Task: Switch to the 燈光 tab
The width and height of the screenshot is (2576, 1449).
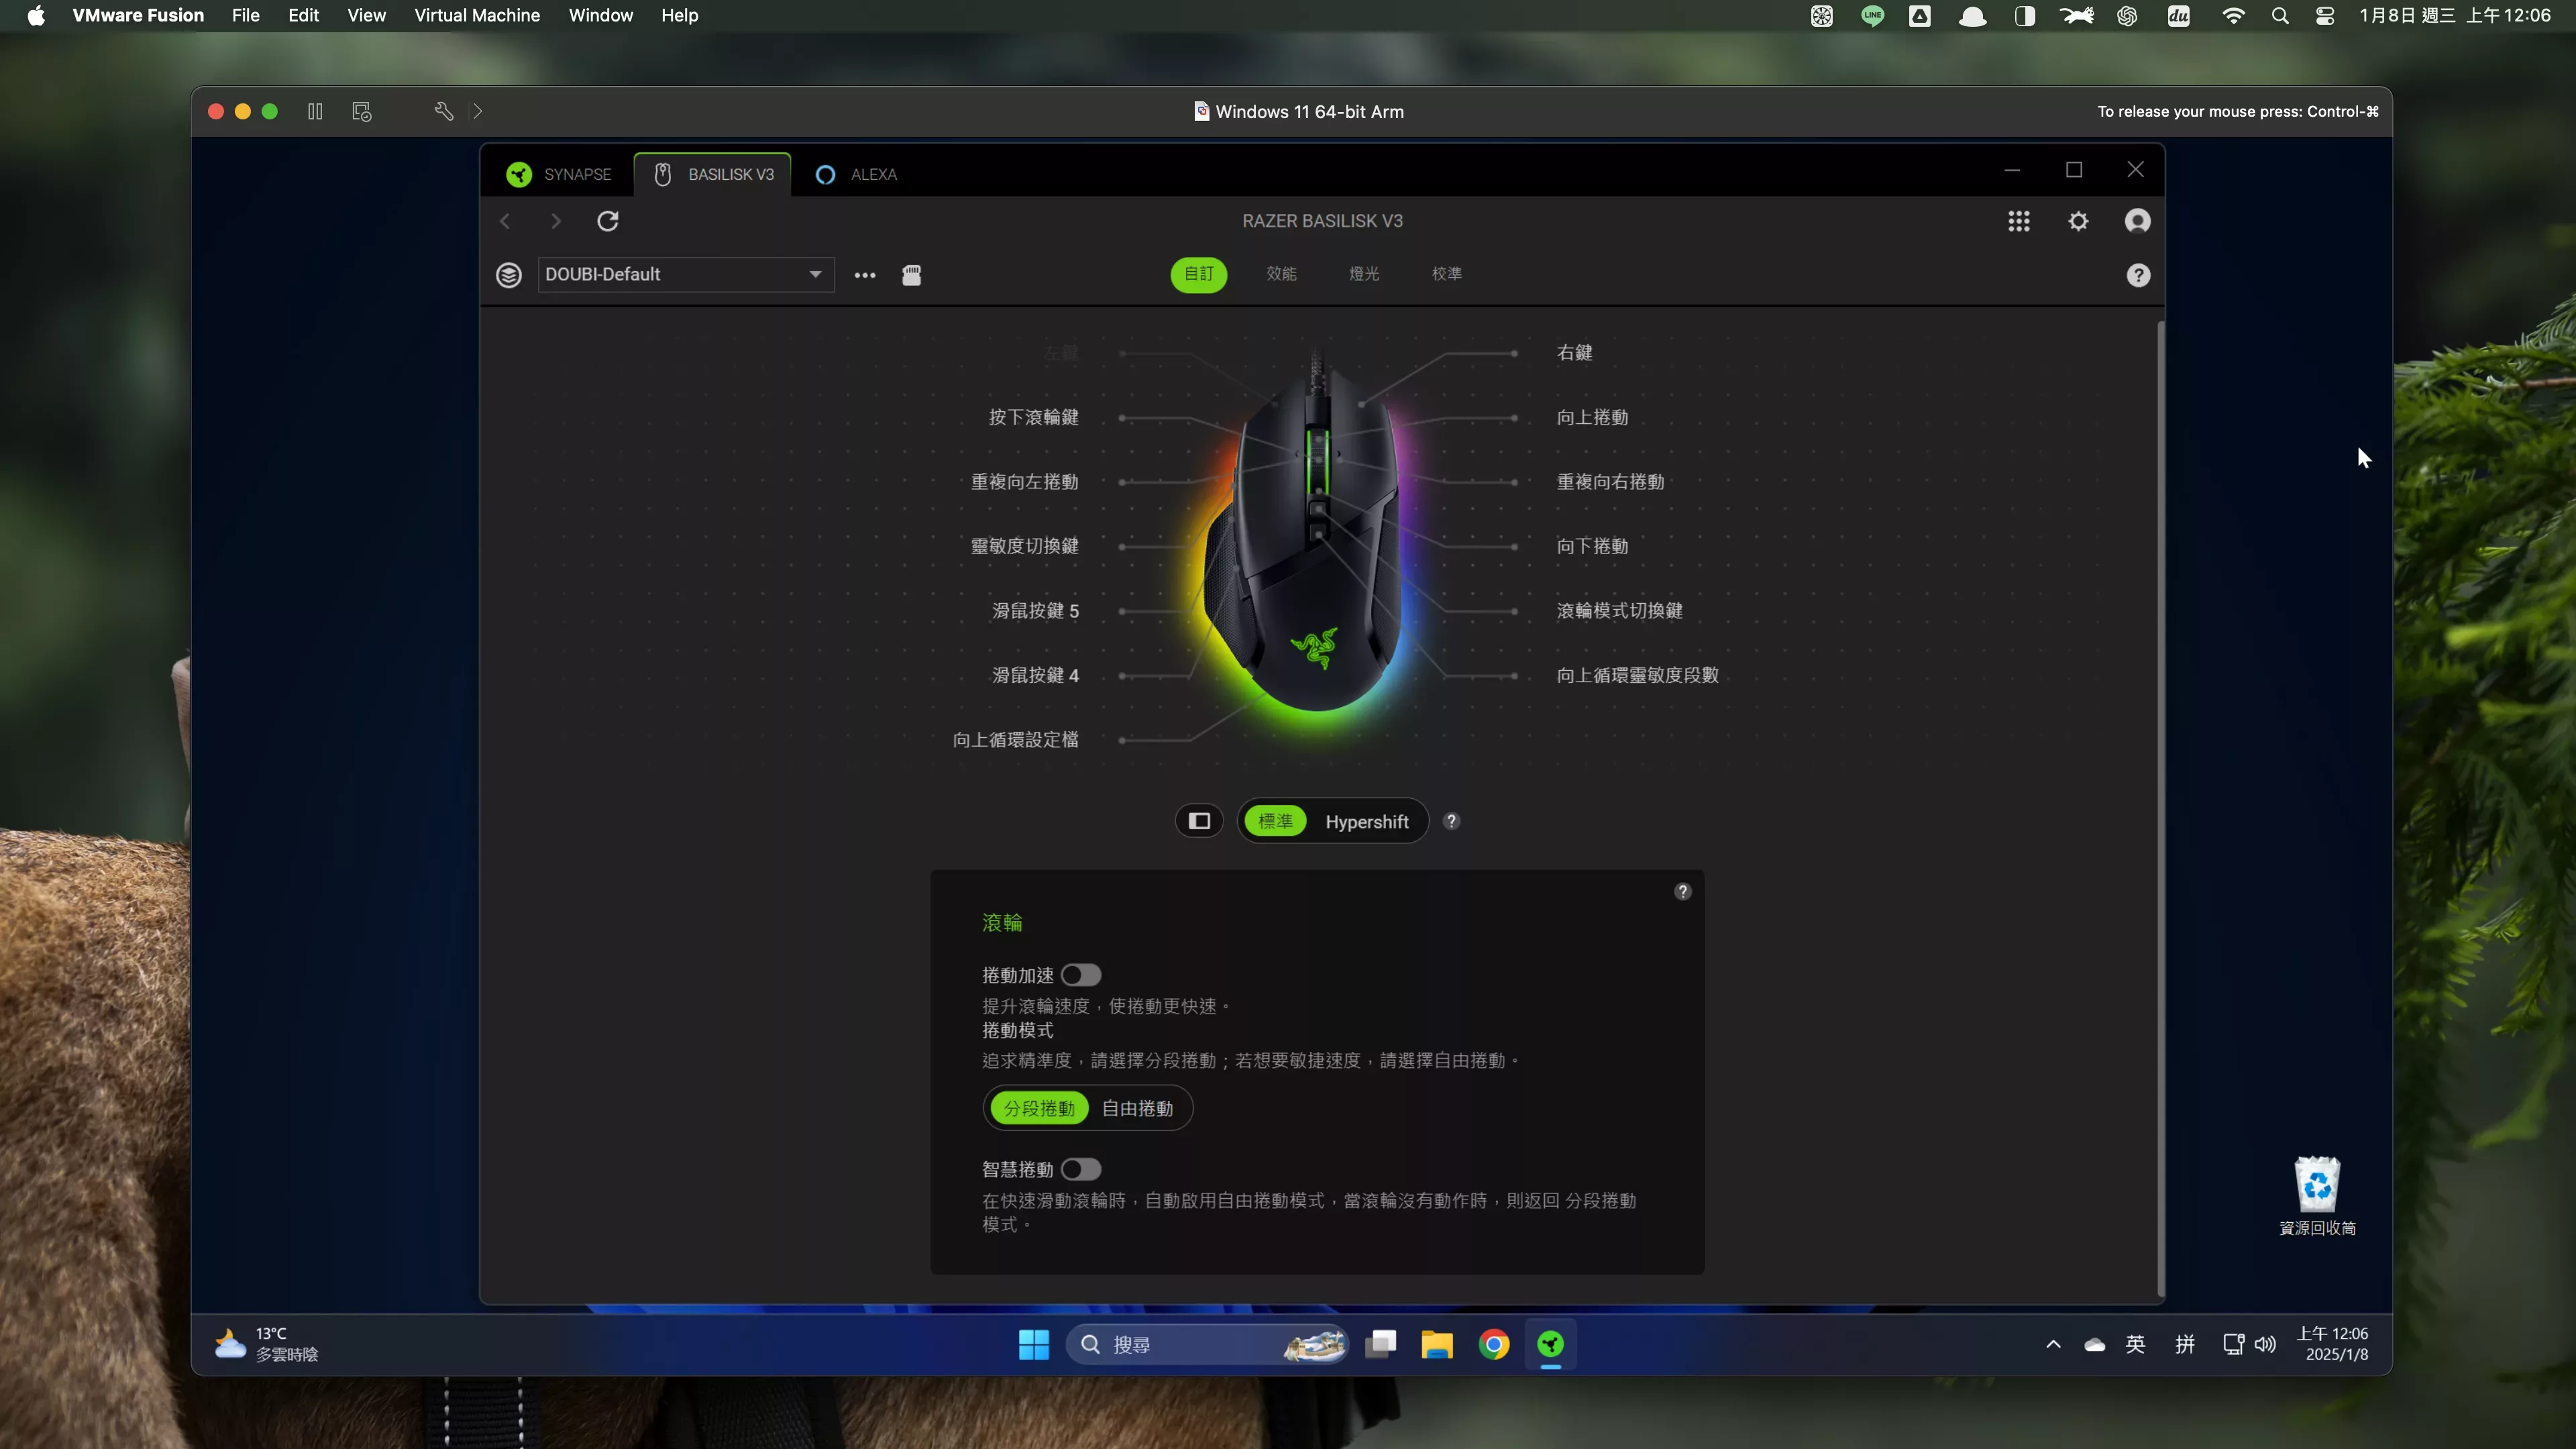Action: 1364,274
